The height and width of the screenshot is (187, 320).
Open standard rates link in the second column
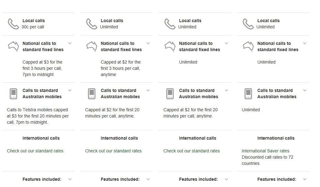point(113,151)
